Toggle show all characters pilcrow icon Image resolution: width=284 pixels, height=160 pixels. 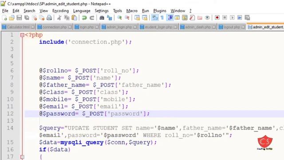(x=162, y=18)
